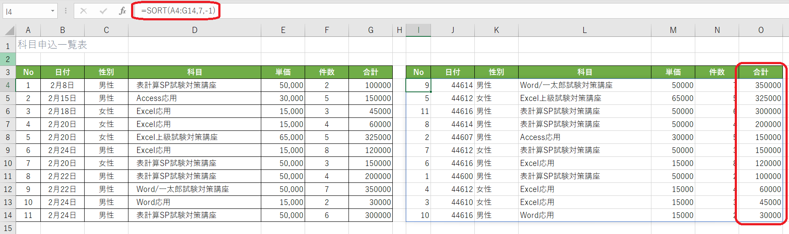Click the Cancel X formula icon
Image resolution: width=789 pixels, height=234 pixels.
tap(83, 11)
